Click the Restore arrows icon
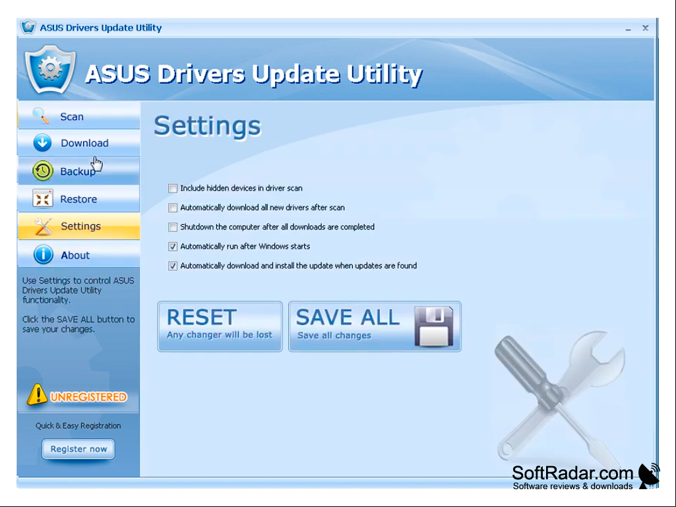676x507 pixels. 43,198
